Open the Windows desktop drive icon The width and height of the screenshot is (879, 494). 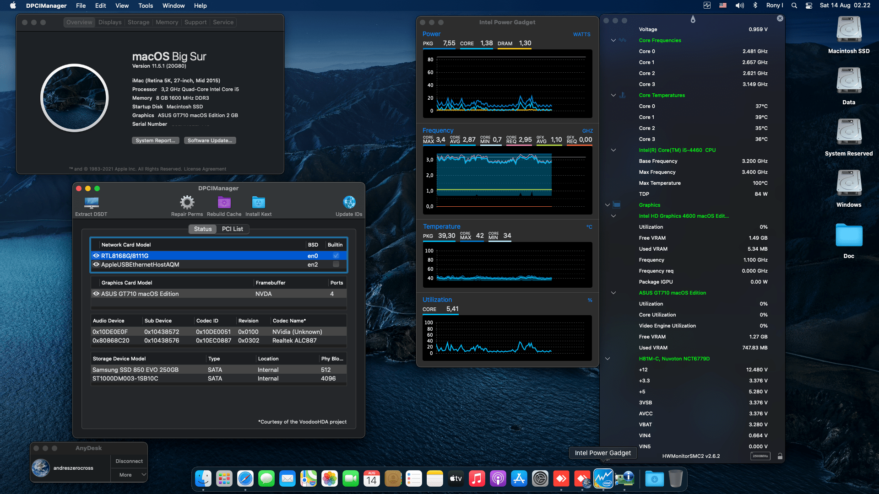[849, 184]
